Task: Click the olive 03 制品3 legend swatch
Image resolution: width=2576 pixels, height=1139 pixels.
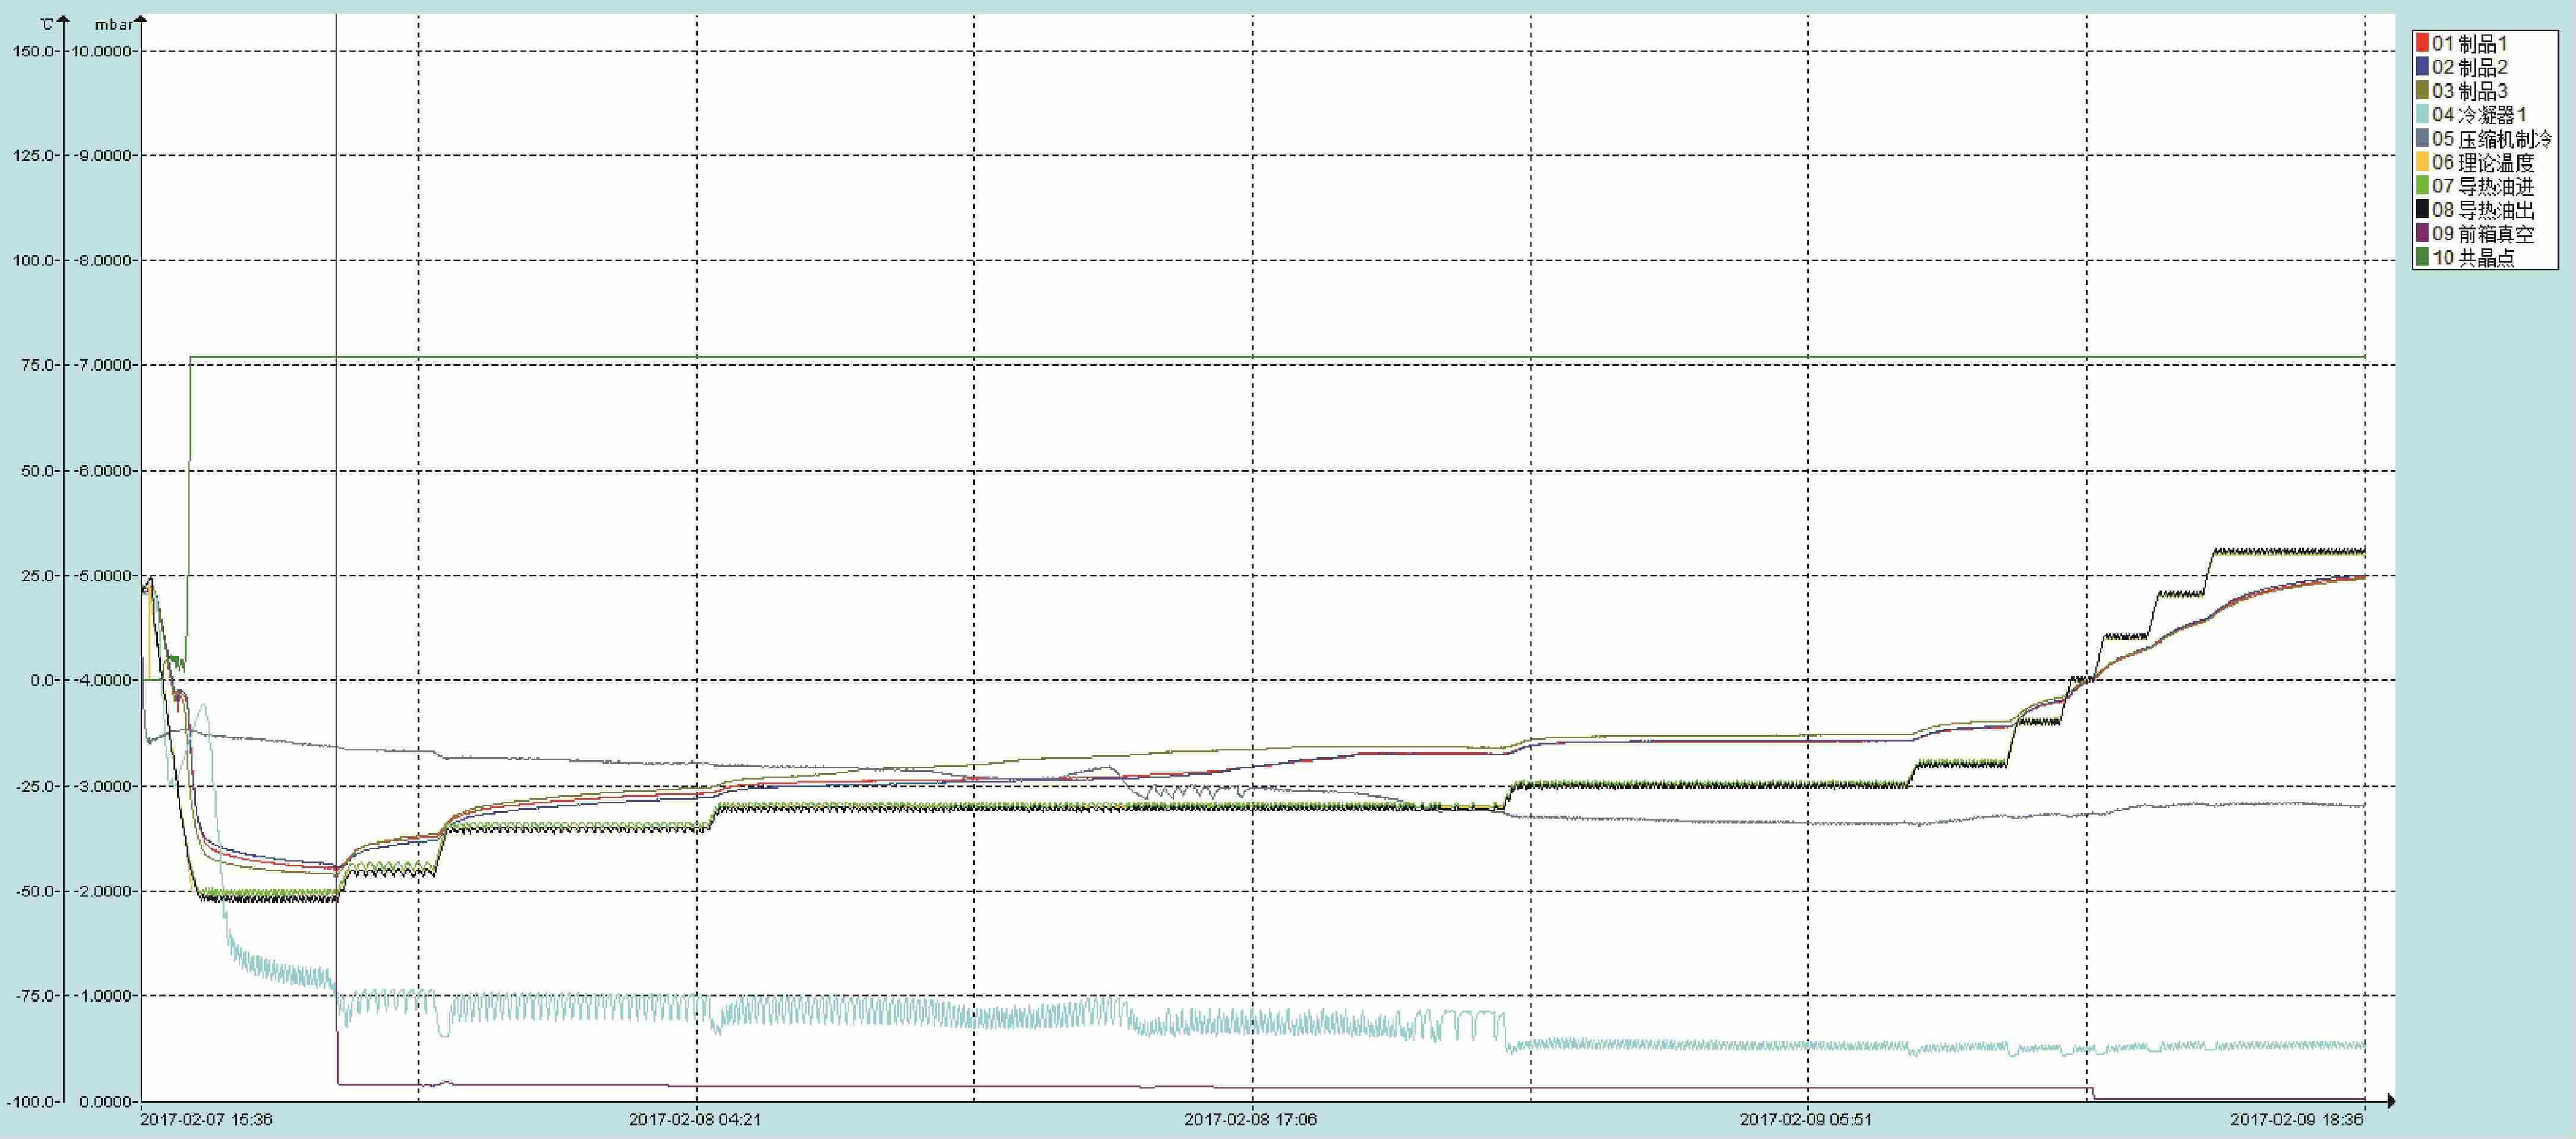Action: point(2423,91)
